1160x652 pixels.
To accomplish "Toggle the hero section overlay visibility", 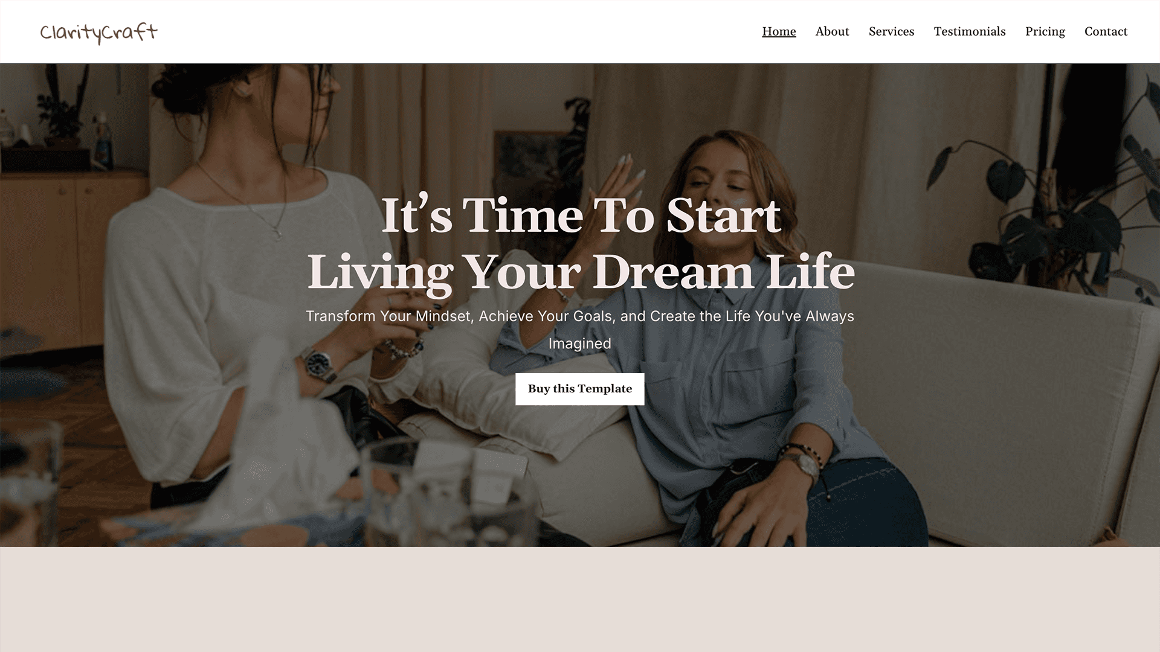I will [x=580, y=305].
